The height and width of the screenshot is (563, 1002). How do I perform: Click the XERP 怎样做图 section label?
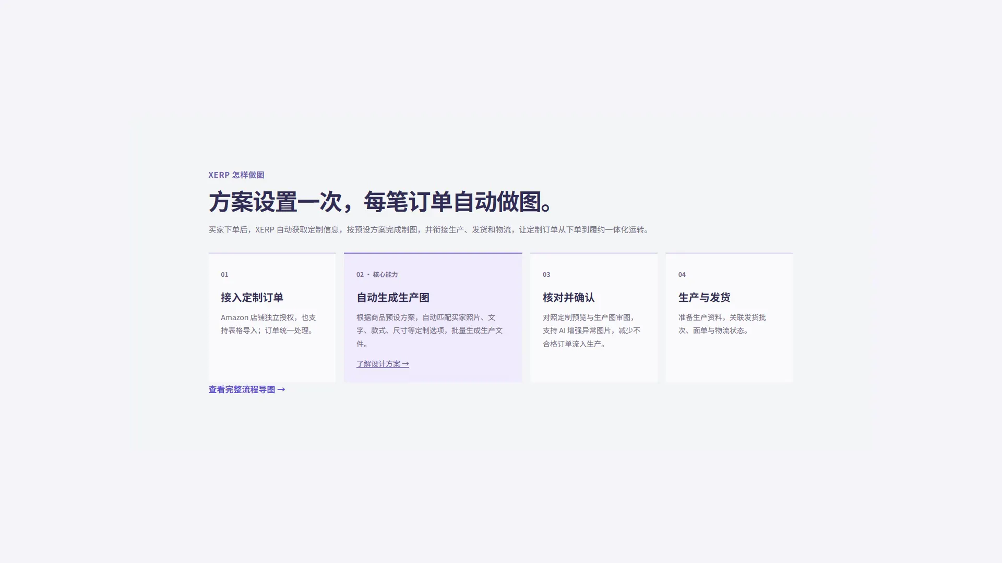coord(236,175)
